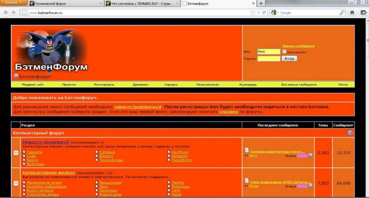Tick the Запомнить checkbox

click(x=284, y=52)
